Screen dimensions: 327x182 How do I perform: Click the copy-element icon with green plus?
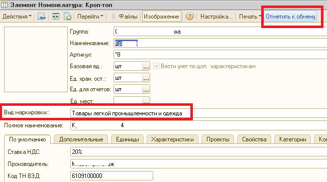point(68,16)
